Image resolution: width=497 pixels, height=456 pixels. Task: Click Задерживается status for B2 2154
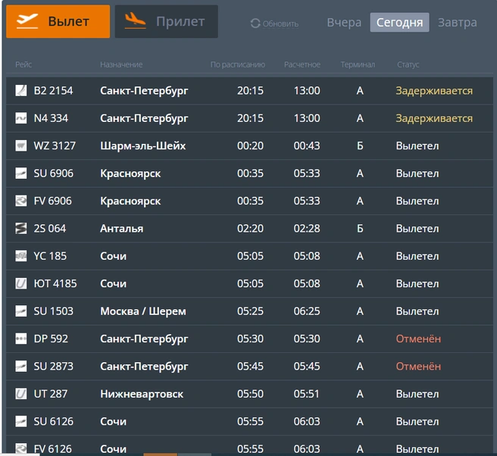(434, 91)
